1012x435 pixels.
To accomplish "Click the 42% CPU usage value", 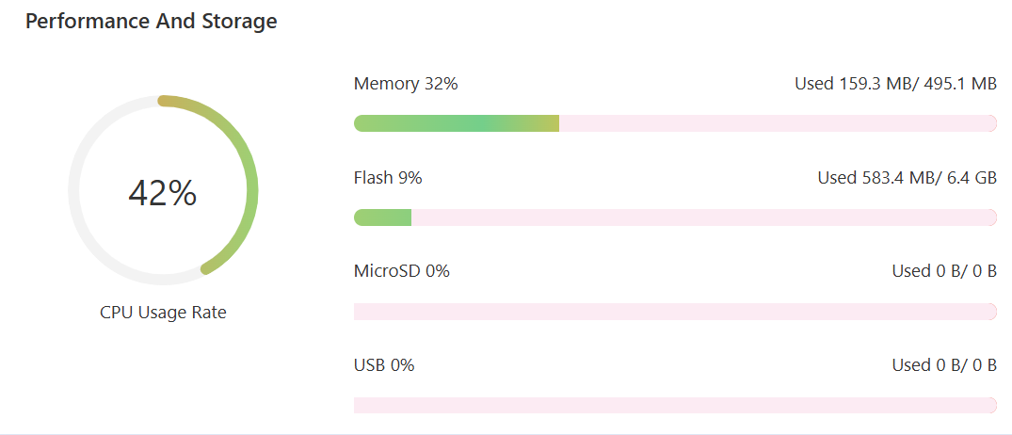I will (x=163, y=193).
